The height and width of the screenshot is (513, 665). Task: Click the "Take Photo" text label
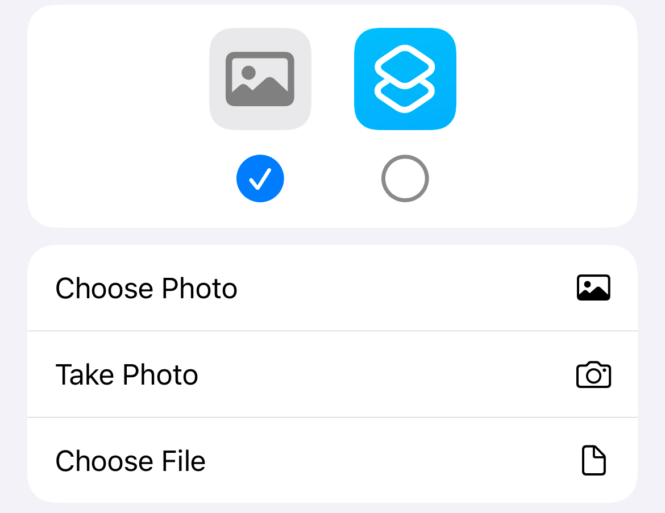(x=127, y=375)
